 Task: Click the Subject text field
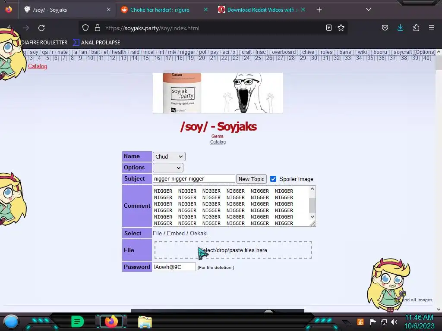(x=194, y=179)
